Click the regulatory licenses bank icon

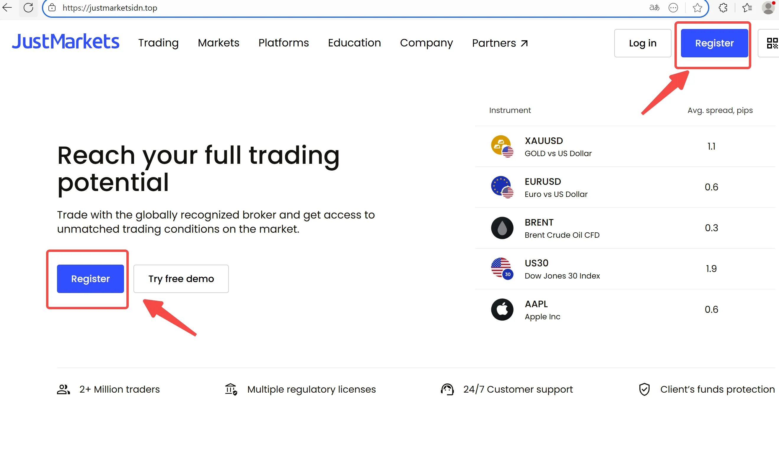pos(231,389)
